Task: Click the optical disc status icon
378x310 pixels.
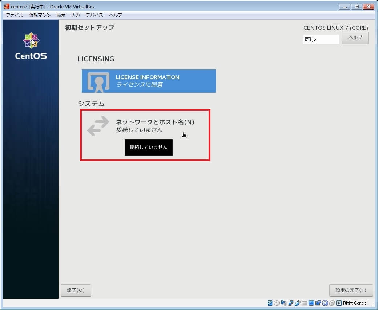Action: tap(277, 303)
